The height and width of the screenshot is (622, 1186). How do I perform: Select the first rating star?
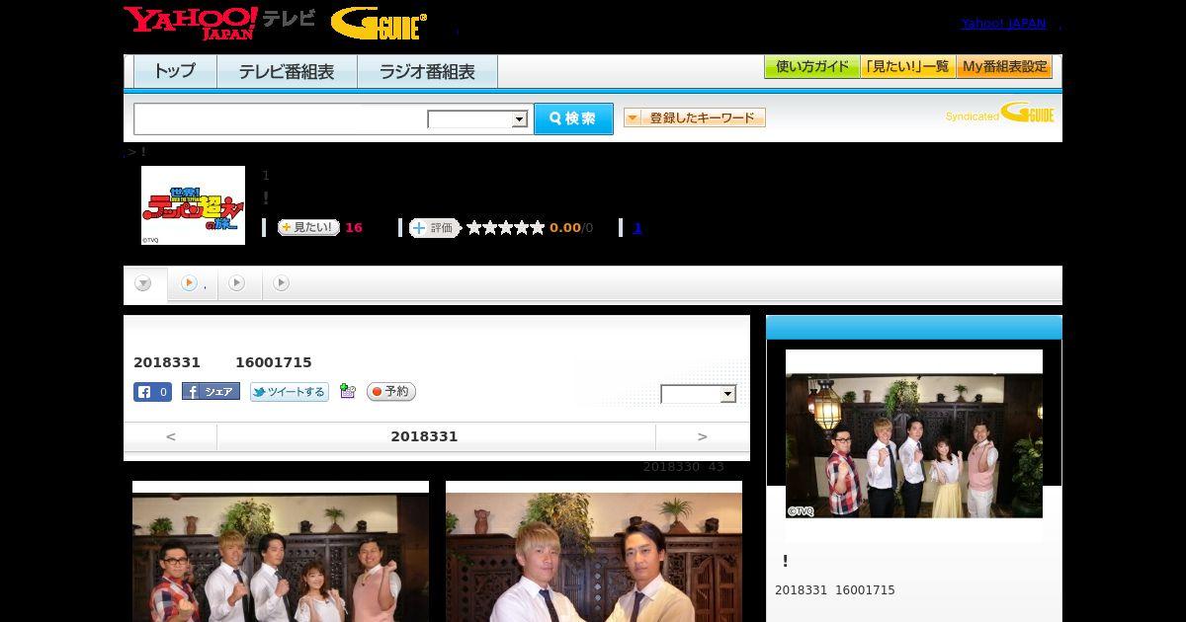pyautogui.click(x=474, y=228)
